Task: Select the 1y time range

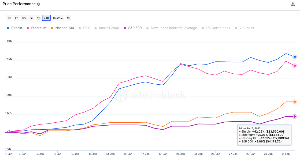Action: (x=38, y=18)
